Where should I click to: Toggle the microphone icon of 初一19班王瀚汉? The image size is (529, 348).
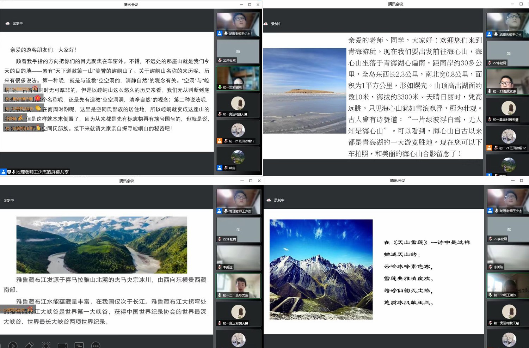tap(490, 295)
